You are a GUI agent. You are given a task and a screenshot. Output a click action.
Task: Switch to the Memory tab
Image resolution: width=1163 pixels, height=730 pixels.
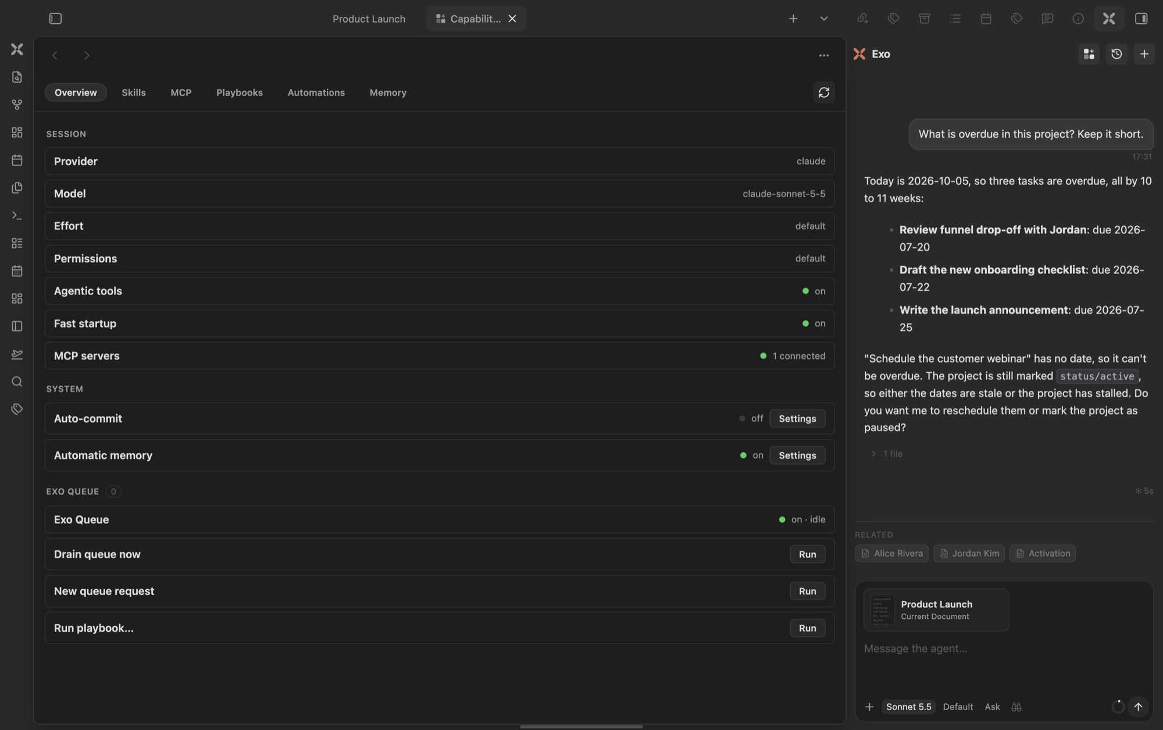[388, 92]
